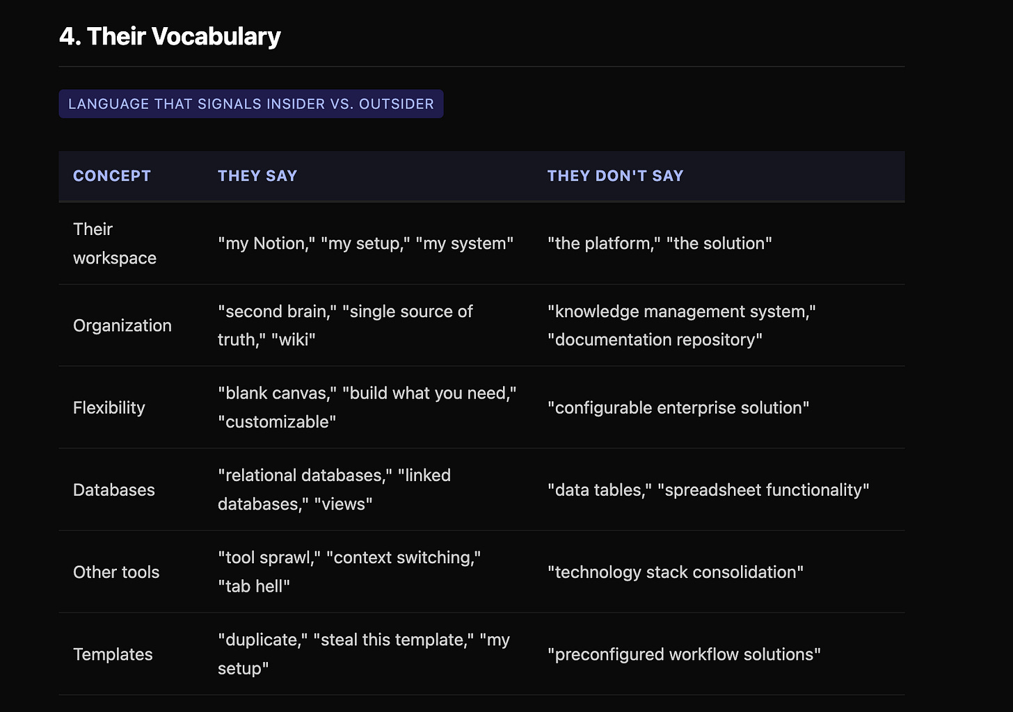The image size is (1013, 712).
Task: Click the 'configurable enterprise solution' cell
Action: pos(678,407)
